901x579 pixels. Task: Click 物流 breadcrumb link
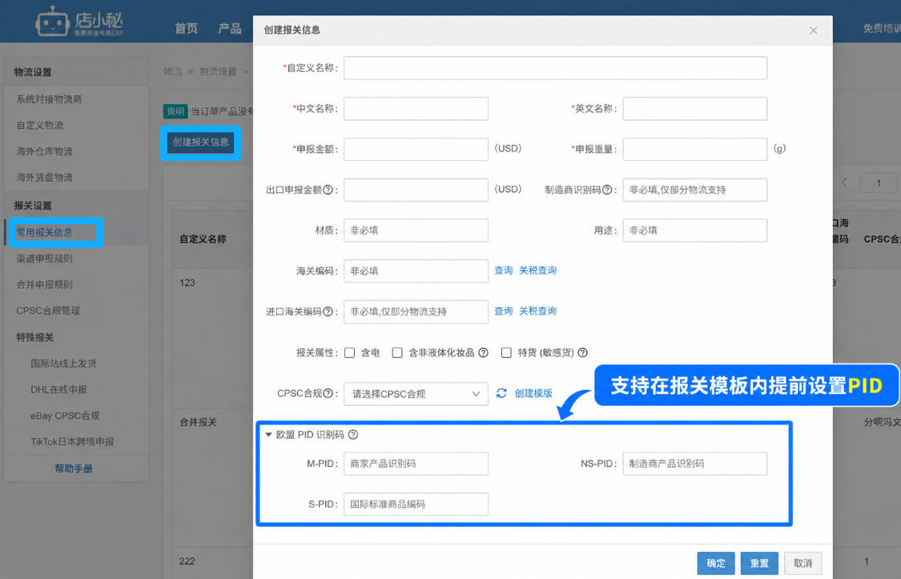pyautogui.click(x=172, y=72)
